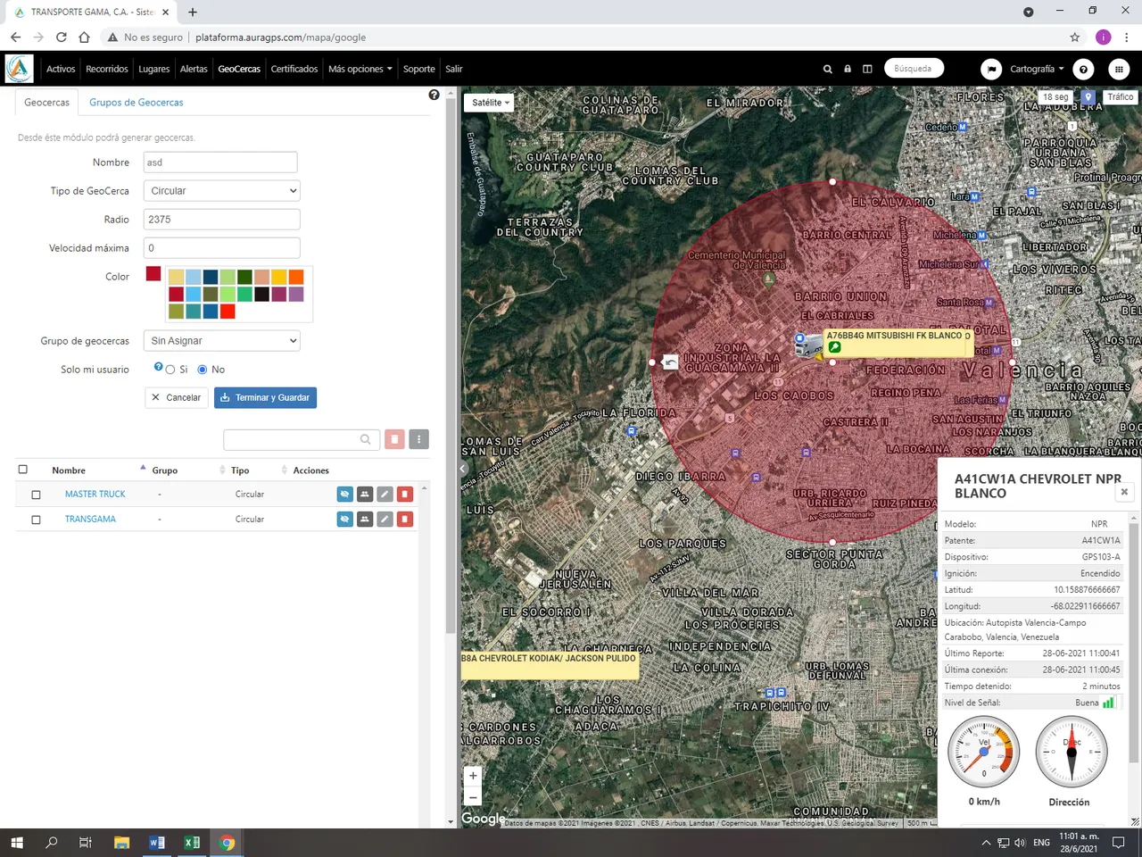Sort table by Grupo column
Image resolution: width=1142 pixels, height=857 pixels.
point(165,470)
